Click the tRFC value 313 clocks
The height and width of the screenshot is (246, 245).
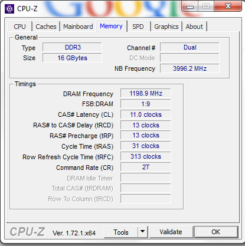pyautogui.click(x=146, y=156)
